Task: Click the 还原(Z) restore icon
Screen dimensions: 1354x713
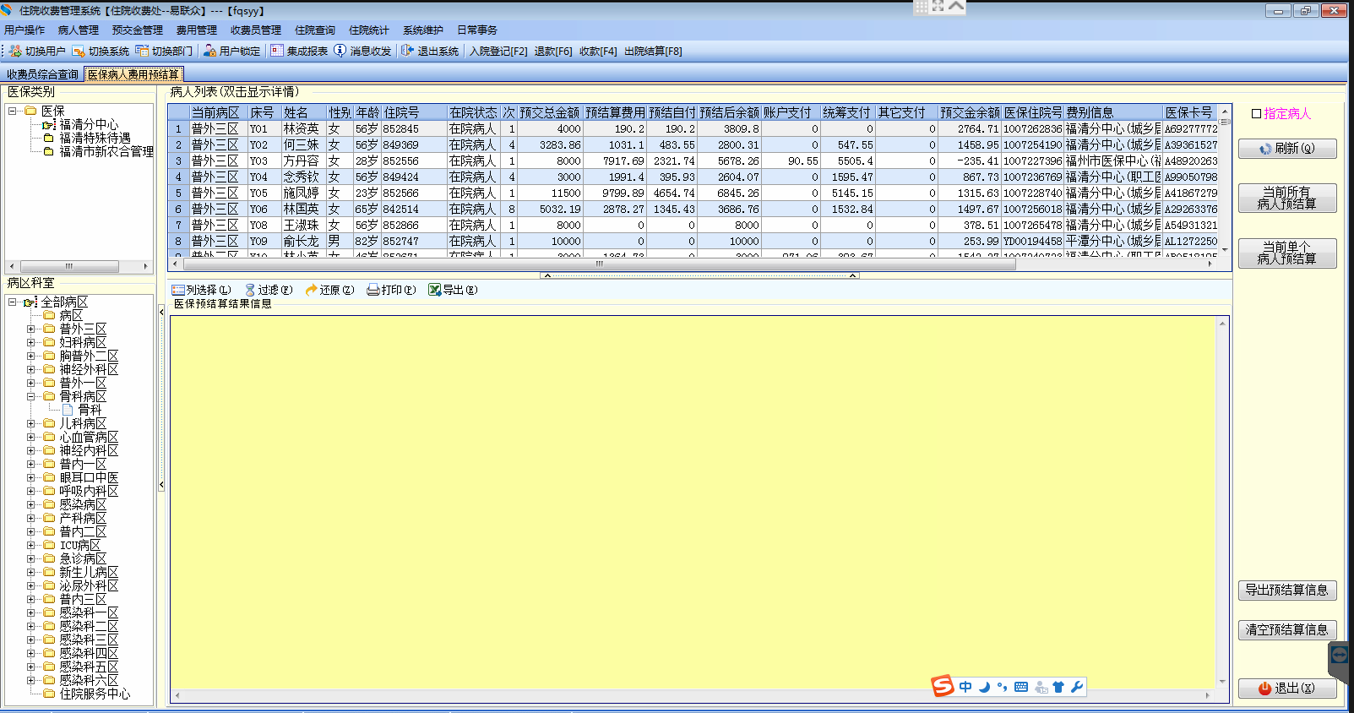Action: tap(312, 290)
